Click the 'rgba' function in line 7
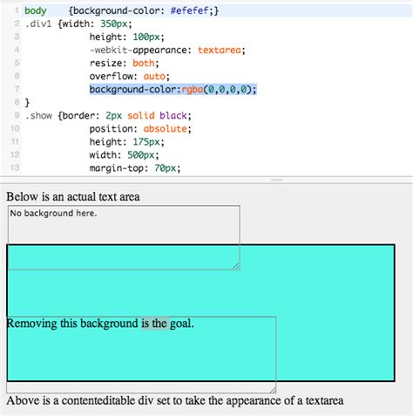Screen dimensions: 413x416 pos(193,89)
